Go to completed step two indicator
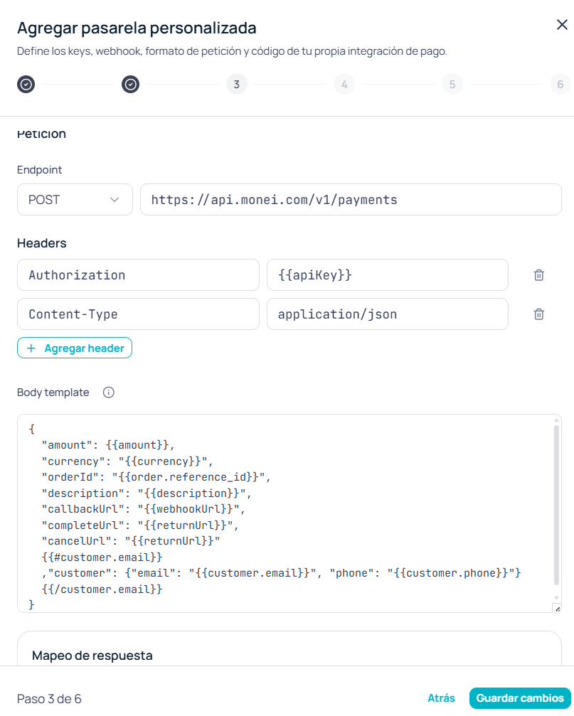 tap(131, 84)
